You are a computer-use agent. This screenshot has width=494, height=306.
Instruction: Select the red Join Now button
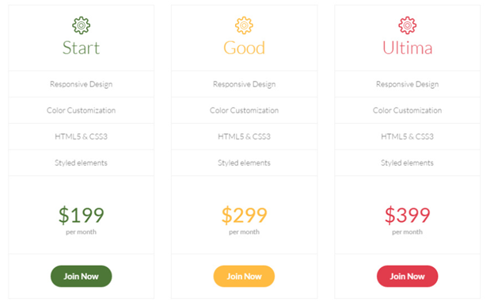click(407, 276)
